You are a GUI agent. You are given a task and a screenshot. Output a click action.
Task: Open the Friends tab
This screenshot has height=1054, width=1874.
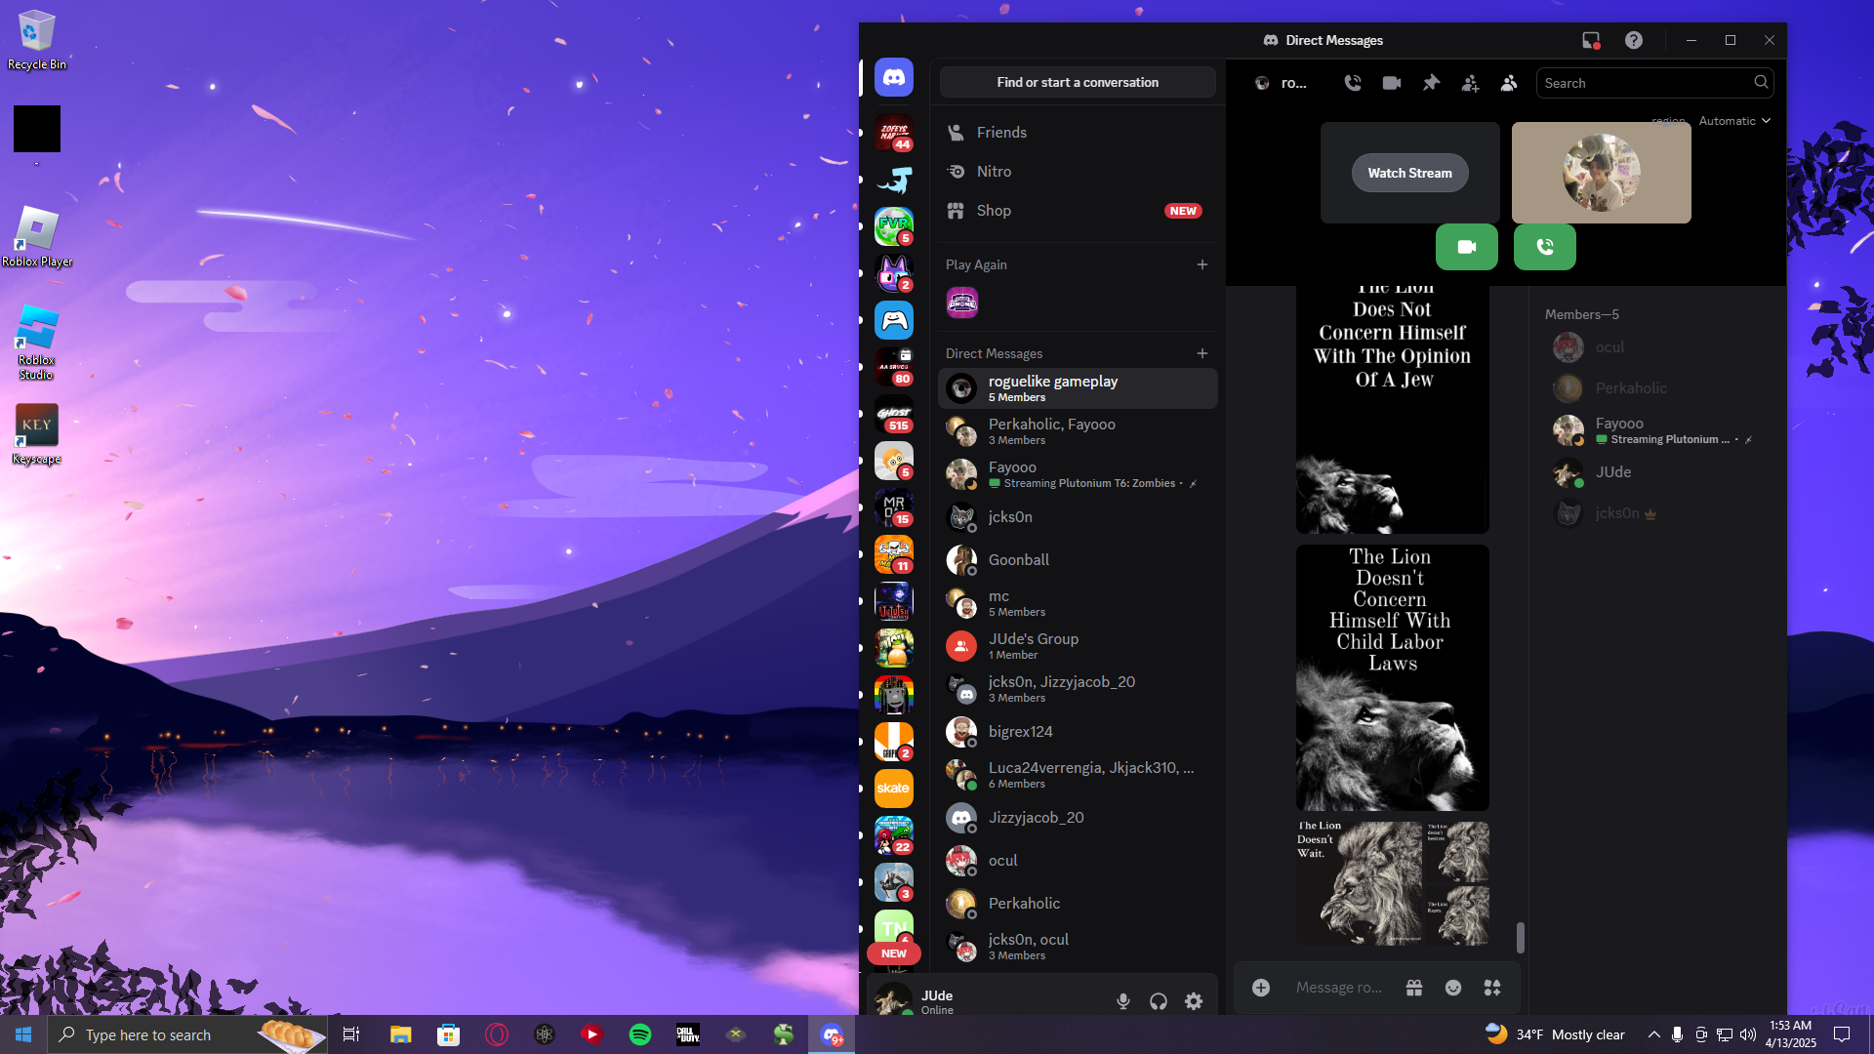(1078, 133)
